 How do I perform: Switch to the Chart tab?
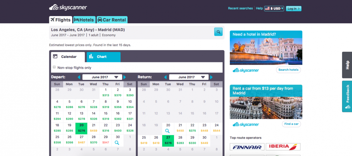[103, 57]
